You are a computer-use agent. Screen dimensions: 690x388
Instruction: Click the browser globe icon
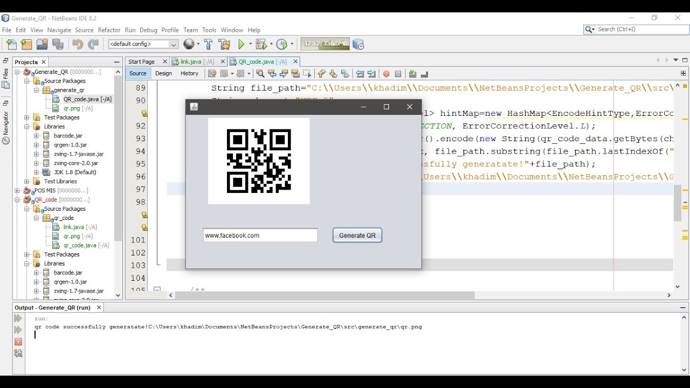click(x=189, y=44)
